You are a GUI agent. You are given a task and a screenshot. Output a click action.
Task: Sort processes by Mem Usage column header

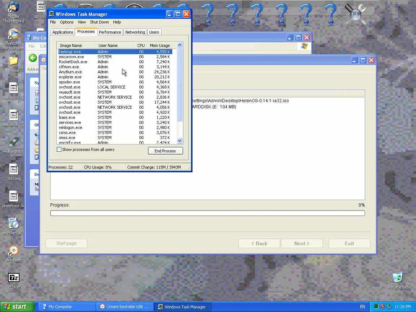(x=160, y=45)
